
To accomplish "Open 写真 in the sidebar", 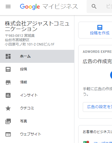I will coord(37,121).
